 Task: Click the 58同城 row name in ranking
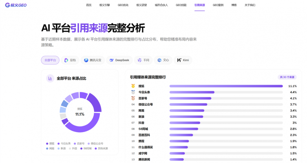click(143, 129)
